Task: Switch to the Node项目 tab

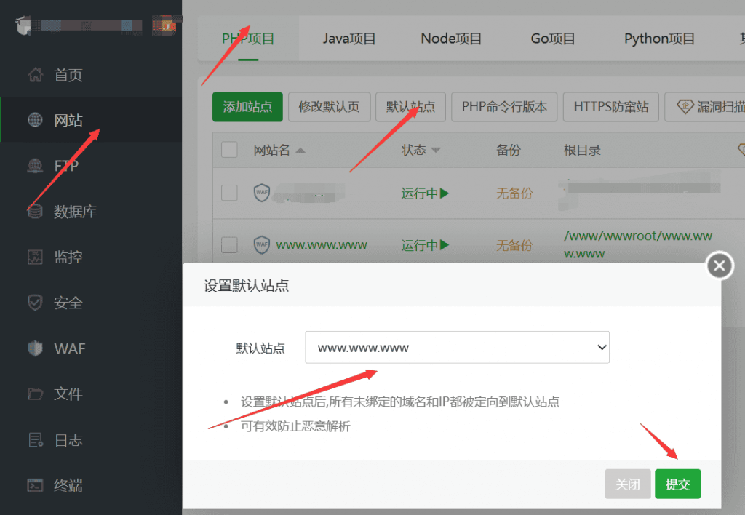Action: [451, 39]
